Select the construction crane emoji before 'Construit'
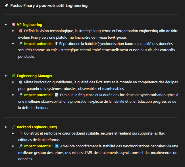This screenshot has width=185, height=167. pos(20,133)
